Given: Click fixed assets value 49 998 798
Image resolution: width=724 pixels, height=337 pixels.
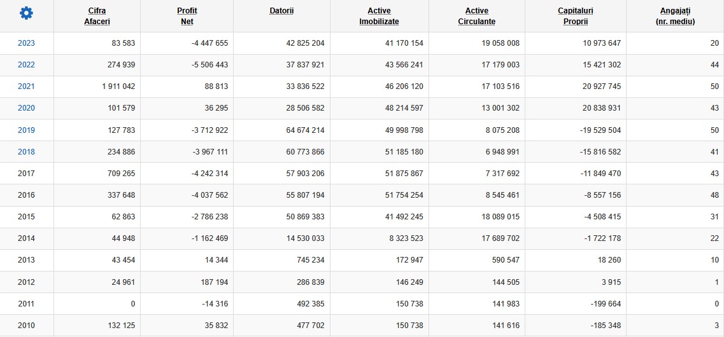Looking at the screenshot, I should (x=404, y=130).
